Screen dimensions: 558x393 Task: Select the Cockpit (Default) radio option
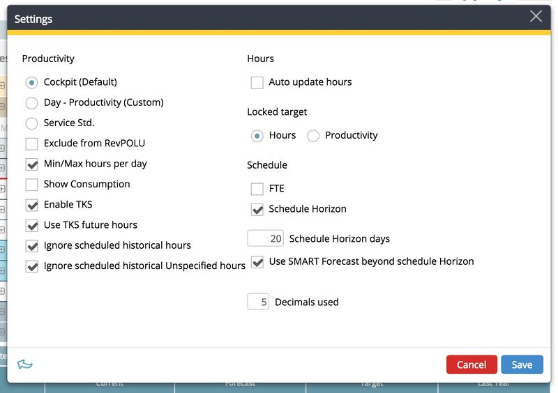(32, 82)
